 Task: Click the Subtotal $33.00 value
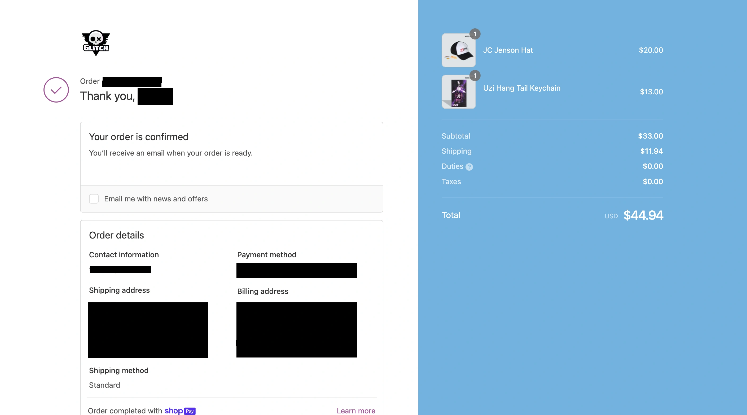click(650, 136)
